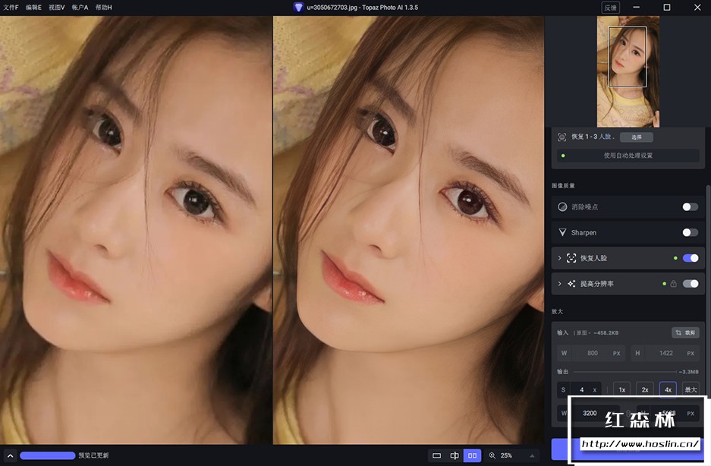The width and height of the screenshot is (711, 466).
Task: Click the right panel vertical scrollbar
Action: pyautogui.click(x=707, y=291)
